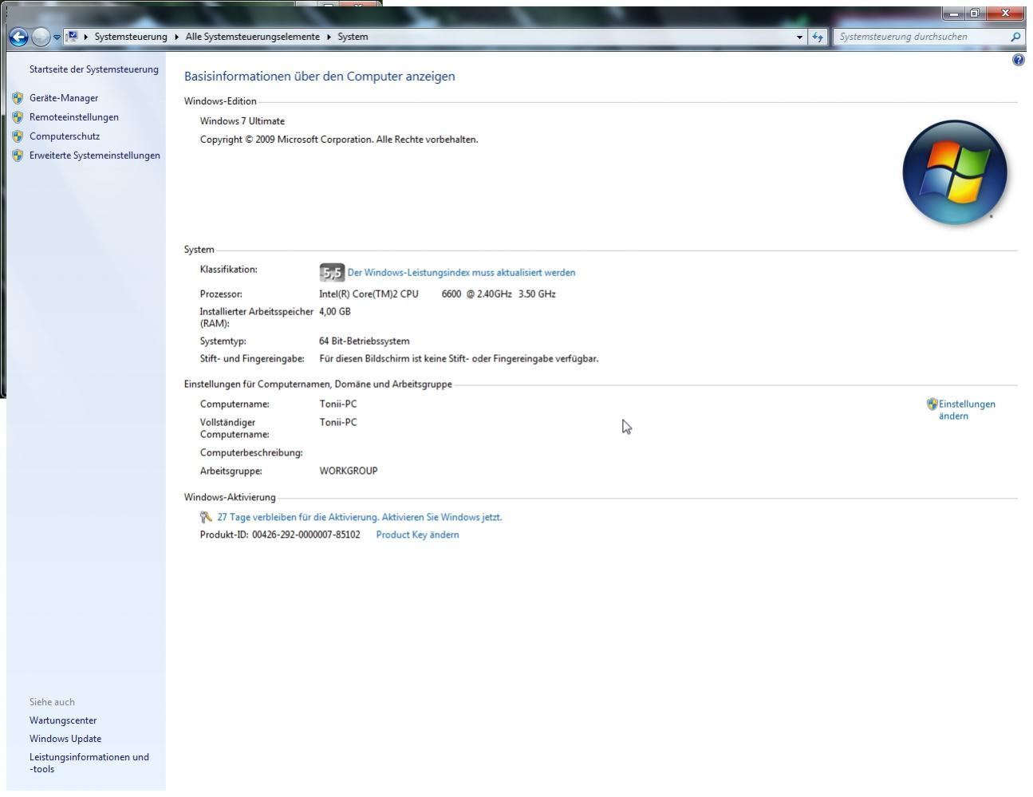Viewport: 1033px width, 797px height.
Task: Click the keys icon beside activation notice
Action: [x=207, y=517]
